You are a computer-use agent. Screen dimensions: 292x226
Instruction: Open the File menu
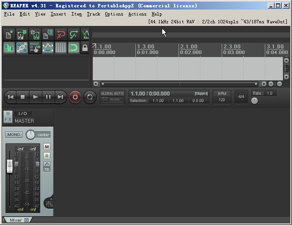pos(9,14)
